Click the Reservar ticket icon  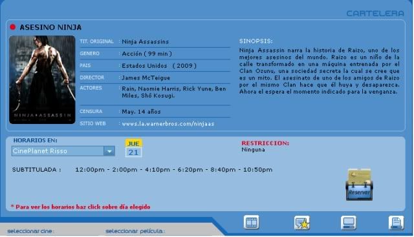(x=360, y=185)
